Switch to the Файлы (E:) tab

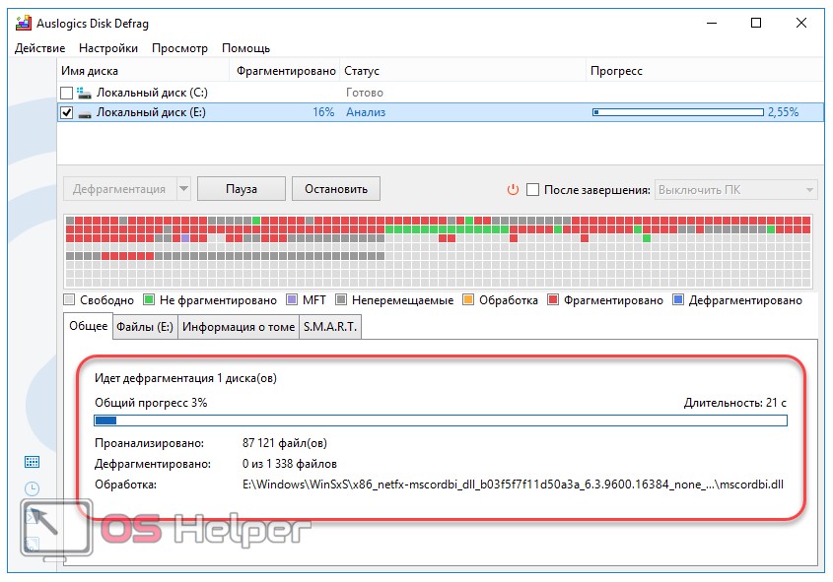pyautogui.click(x=145, y=327)
